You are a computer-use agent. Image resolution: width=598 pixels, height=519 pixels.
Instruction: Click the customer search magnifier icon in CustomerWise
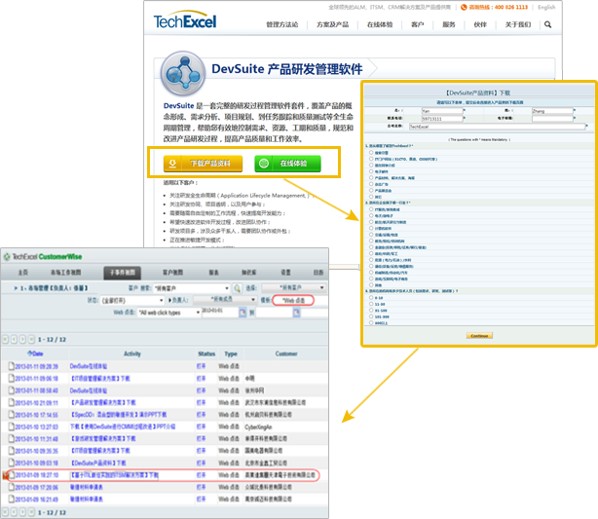(238, 288)
